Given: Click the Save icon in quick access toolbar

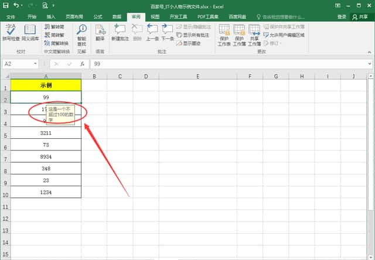Looking at the screenshot, I should (5, 5).
